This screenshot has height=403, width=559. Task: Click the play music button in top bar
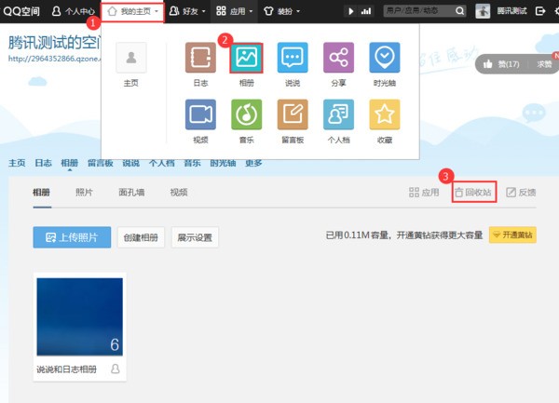tap(351, 11)
